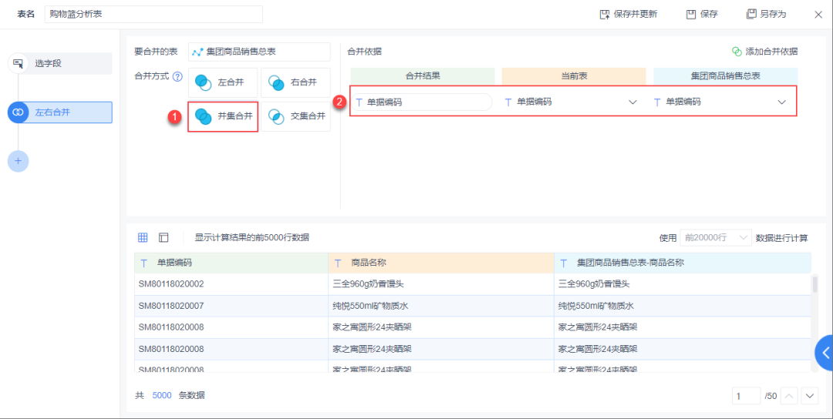Click the 左右合并 step circle icon
Viewport: 833px width, 419px height.
click(18, 112)
